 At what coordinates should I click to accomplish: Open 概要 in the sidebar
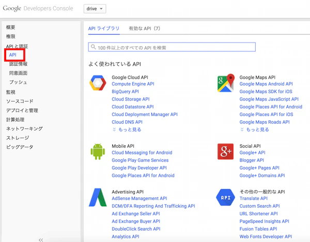(11, 27)
